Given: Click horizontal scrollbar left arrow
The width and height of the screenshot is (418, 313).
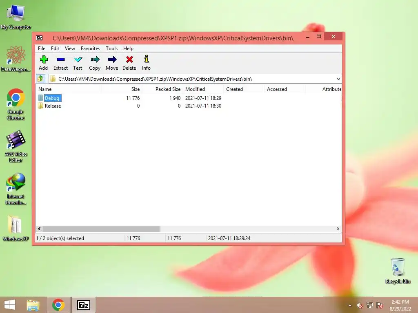Looking at the screenshot, I should 39,229.
